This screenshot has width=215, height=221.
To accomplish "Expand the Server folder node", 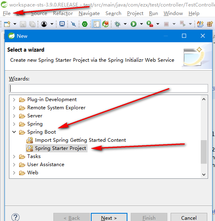I will 14,116.
